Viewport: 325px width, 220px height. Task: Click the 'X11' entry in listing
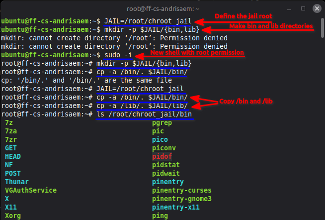click(11, 207)
